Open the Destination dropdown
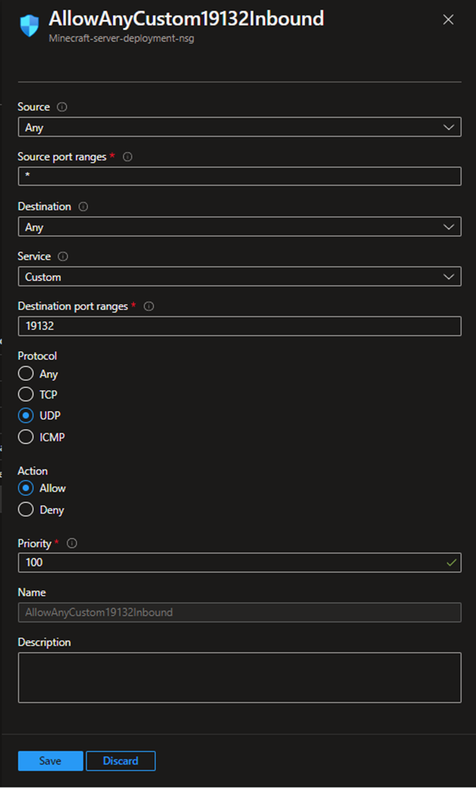 pos(240,227)
